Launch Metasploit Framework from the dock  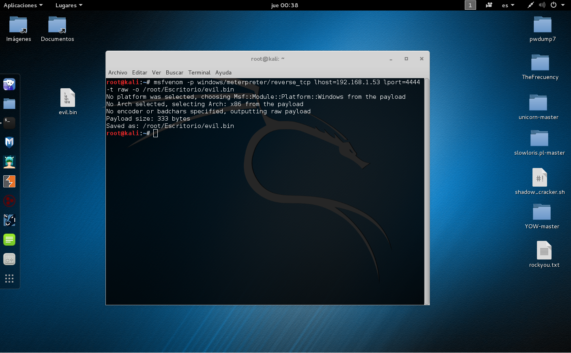(9, 142)
